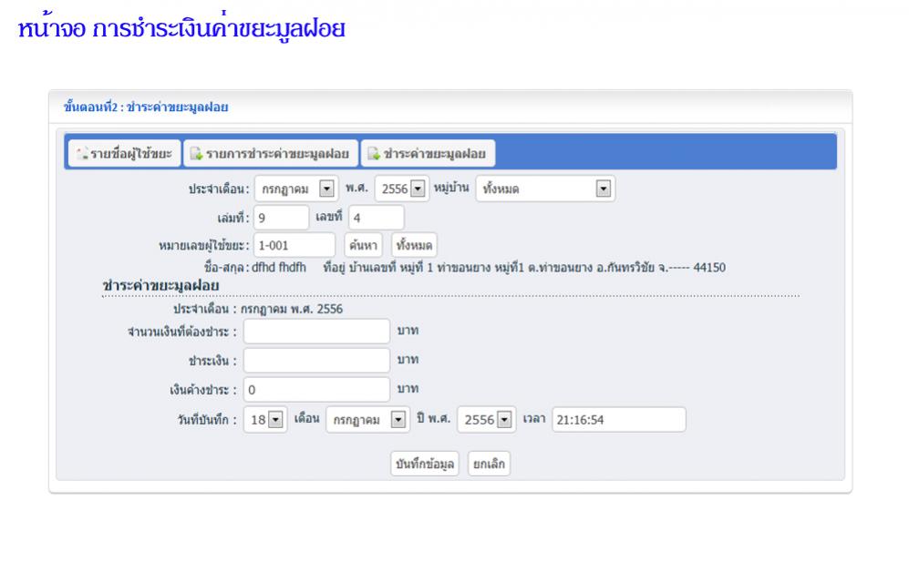This screenshot has height=572, width=909.
Task: Click the text ประจำเดือน : กรกฎาคม พ.ศ. 2556
Action: point(258,309)
